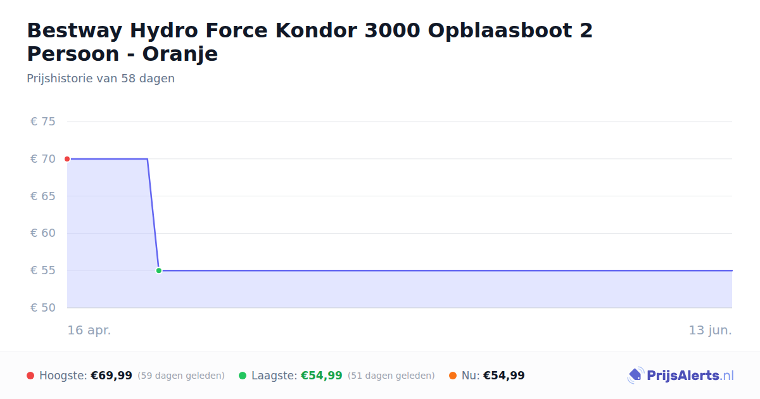Click the red Hoogste legend dot
Viewport: 760px width, 399px height.
(30, 376)
